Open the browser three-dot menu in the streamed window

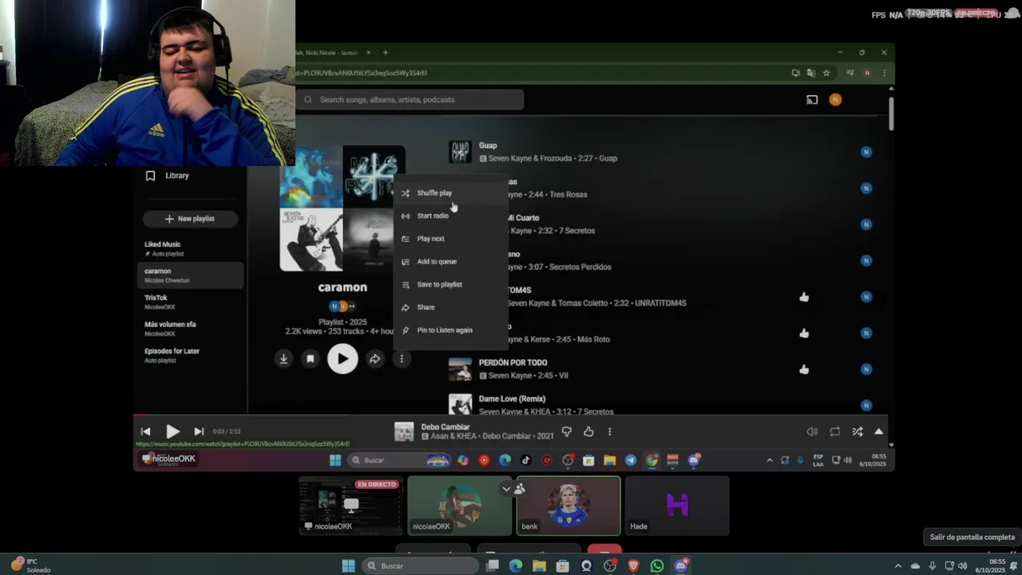tap(884, 73)
